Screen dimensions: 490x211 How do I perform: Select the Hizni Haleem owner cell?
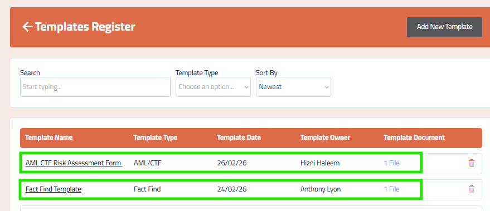point(320,163)
